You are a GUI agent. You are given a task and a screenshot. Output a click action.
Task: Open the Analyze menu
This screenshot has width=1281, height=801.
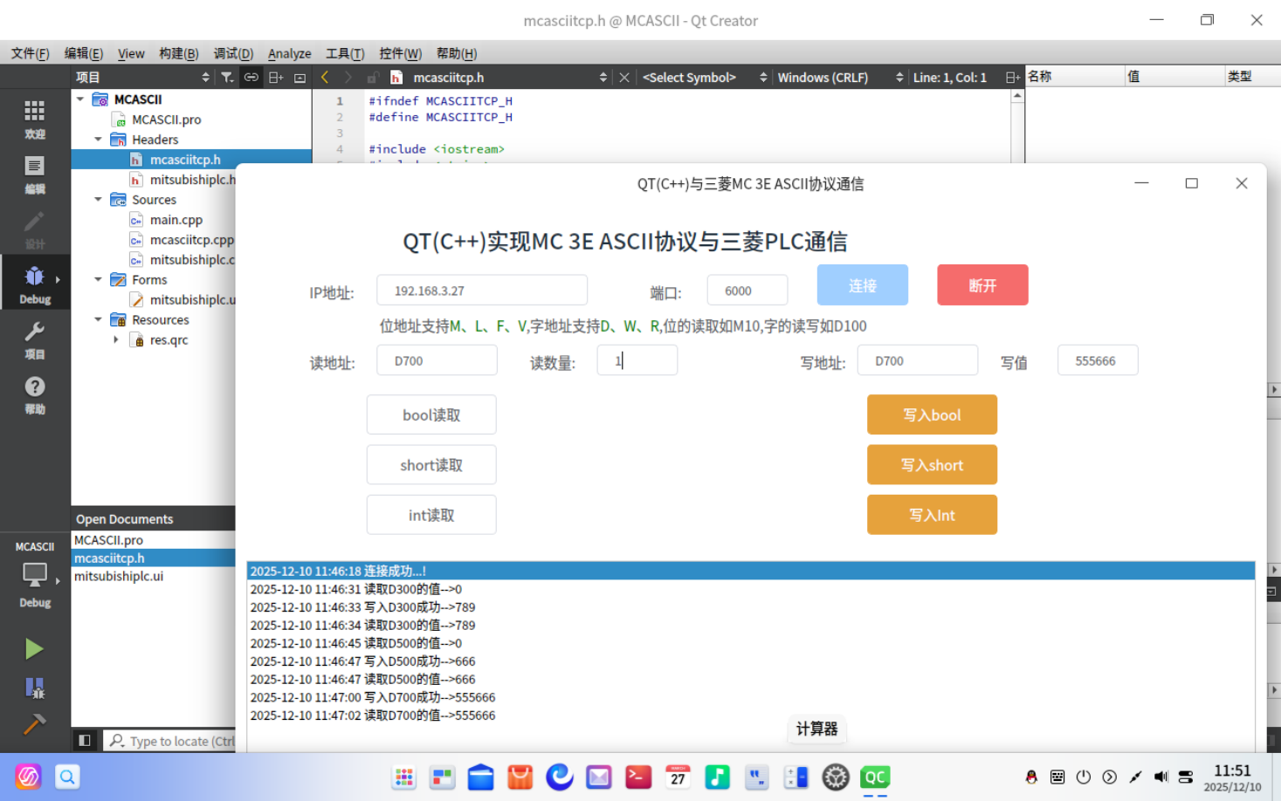[289, 53]
